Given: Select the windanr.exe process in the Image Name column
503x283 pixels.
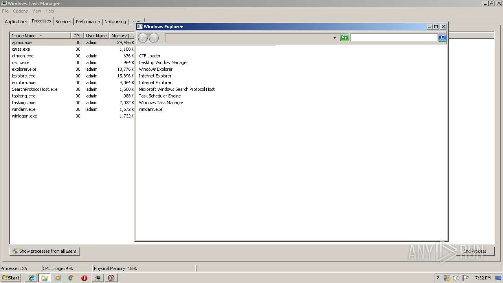Looking at the screenshot, I should [x=24, y=109].
